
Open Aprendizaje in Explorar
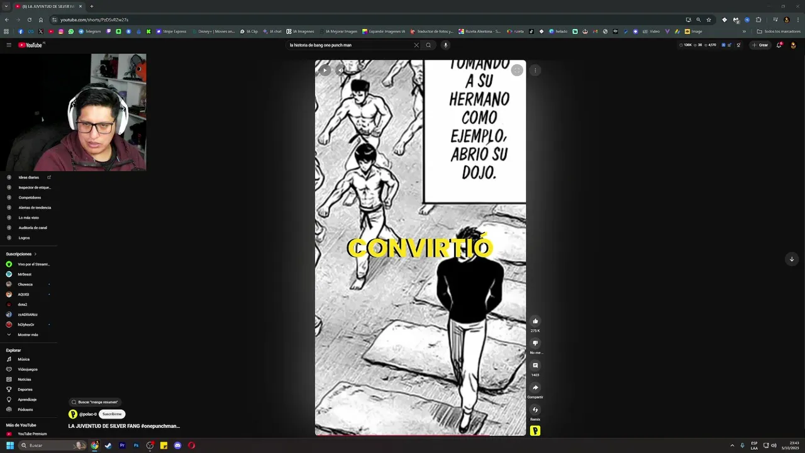point(28,400)
